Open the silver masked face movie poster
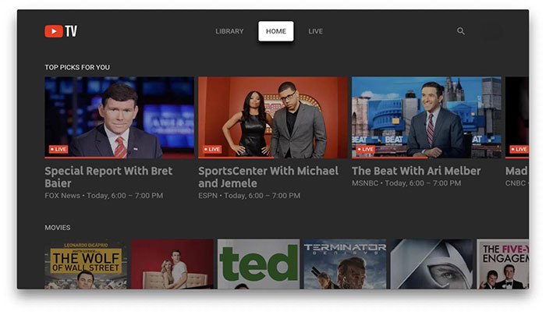Image resolution: width=546 pixels, height=312 pixels. pos(431,264)
